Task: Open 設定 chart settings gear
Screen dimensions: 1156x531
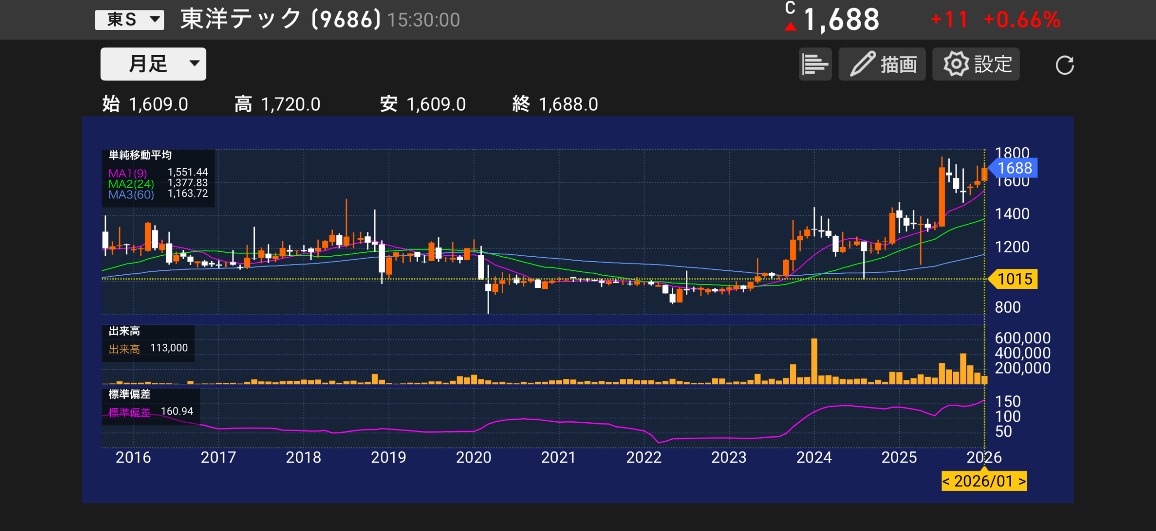Action: coord(975,64)
